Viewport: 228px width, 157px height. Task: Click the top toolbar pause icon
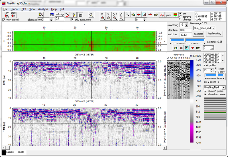coord(144,15)
